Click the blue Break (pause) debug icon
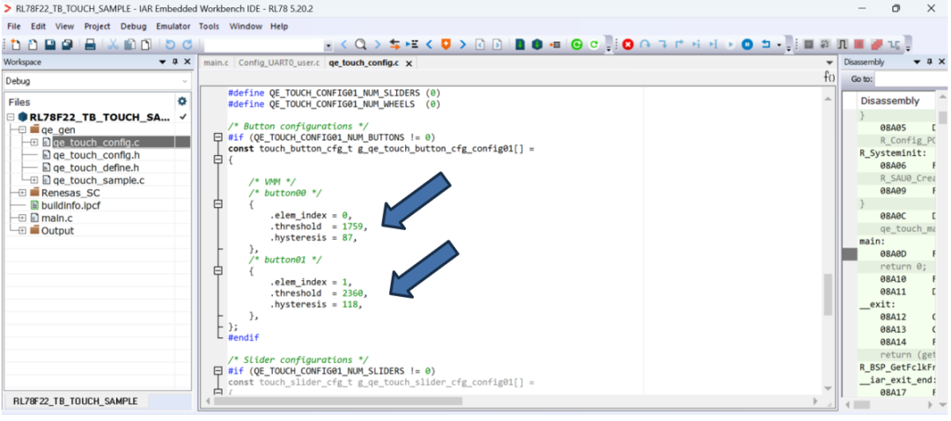Viewport: 951px width, 421px height. click(x=747, y=44)
